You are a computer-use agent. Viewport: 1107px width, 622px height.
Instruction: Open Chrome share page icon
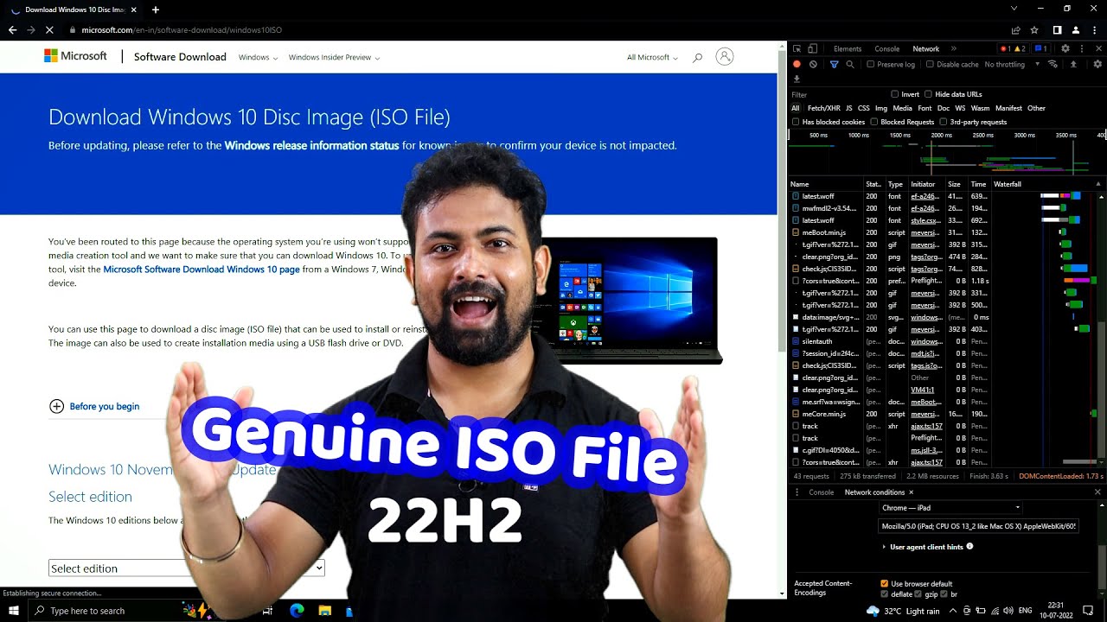[x=1015, y=30]
